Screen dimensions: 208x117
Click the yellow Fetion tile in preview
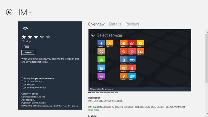(140, 44)
